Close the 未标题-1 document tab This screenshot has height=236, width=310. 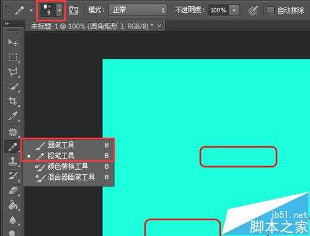[x=159, y=26]
